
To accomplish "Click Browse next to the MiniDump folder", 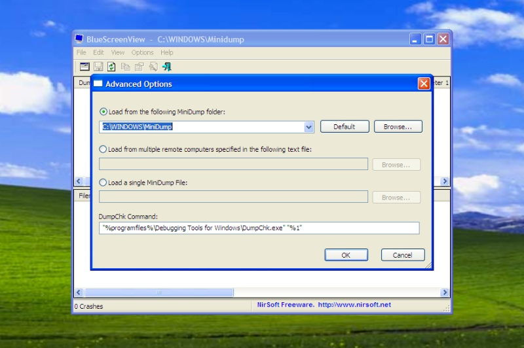I will tap(398, 127).
